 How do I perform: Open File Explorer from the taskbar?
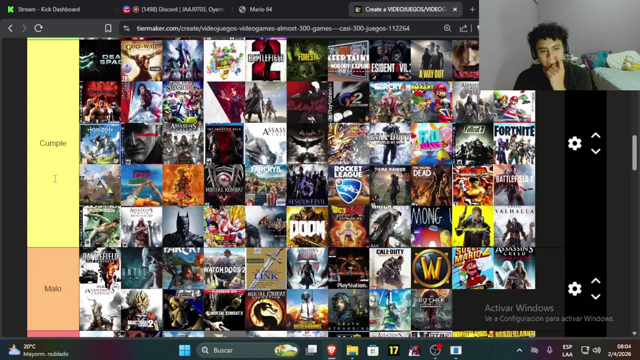pyautogui.click(x=352, y=350)
